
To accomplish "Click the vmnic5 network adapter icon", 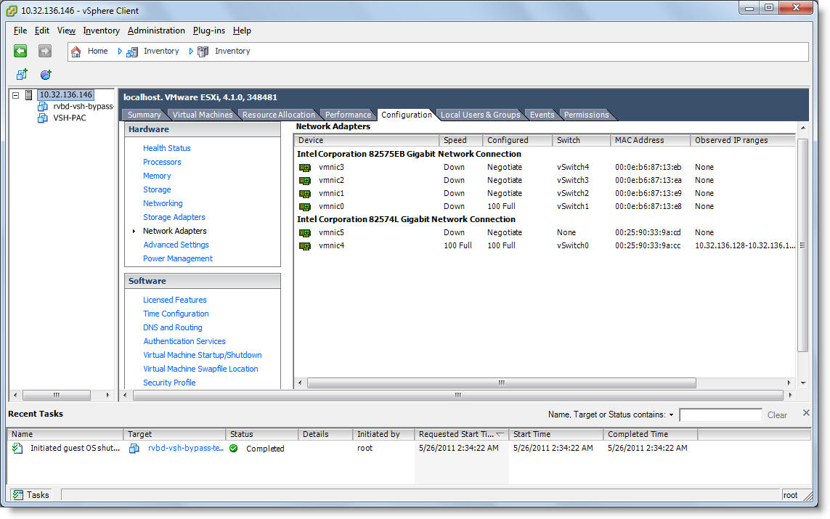I will point(305,233).
